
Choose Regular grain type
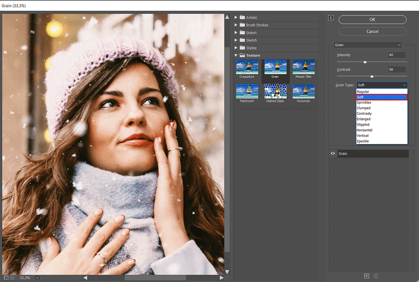tap(382, 91)
